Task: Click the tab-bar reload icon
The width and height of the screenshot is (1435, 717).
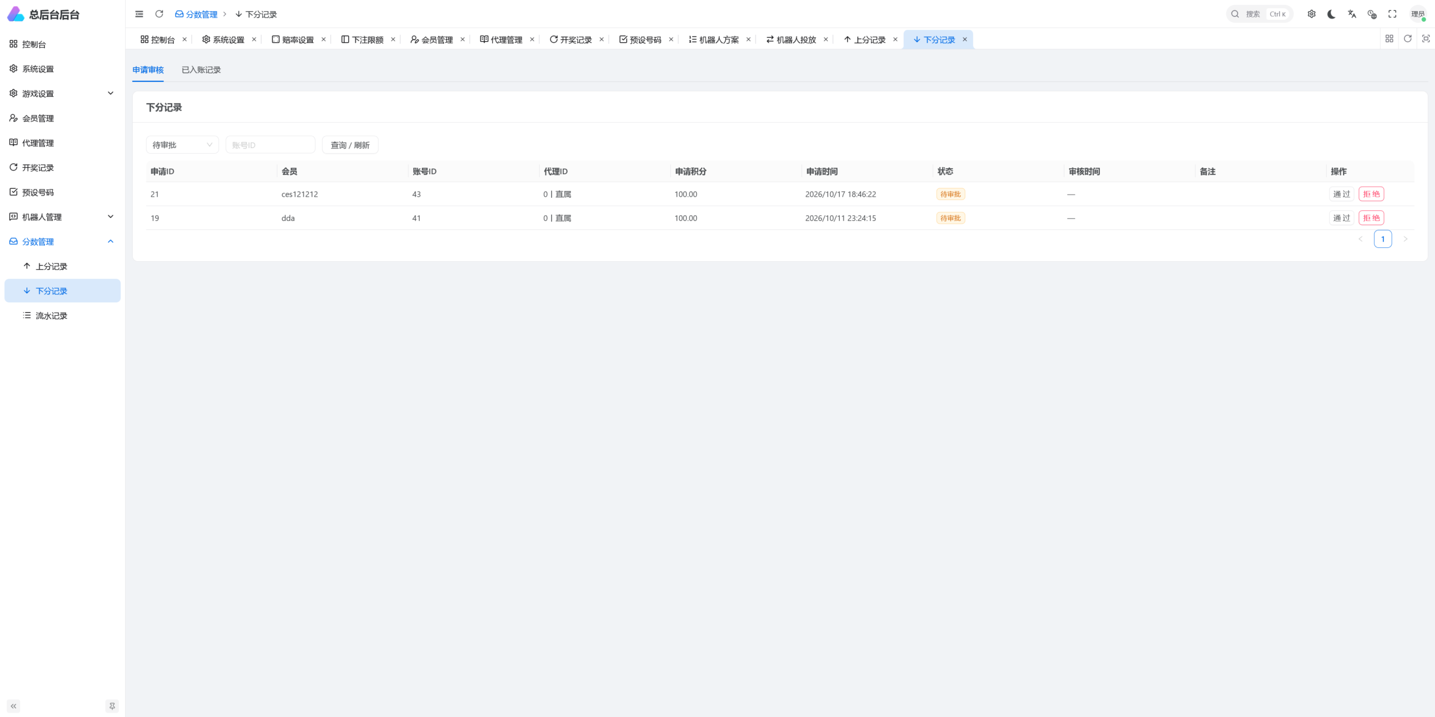Action: pyautogui.click(x=1408, y=39)
